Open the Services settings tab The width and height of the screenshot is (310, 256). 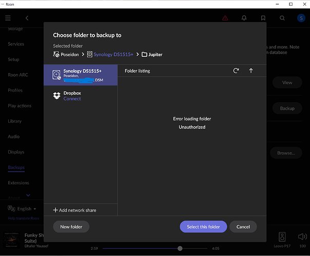coord(16,44)
